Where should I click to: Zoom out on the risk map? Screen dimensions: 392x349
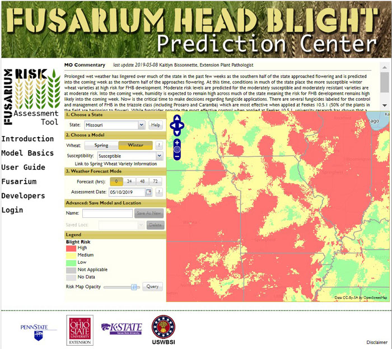[177, 156]
